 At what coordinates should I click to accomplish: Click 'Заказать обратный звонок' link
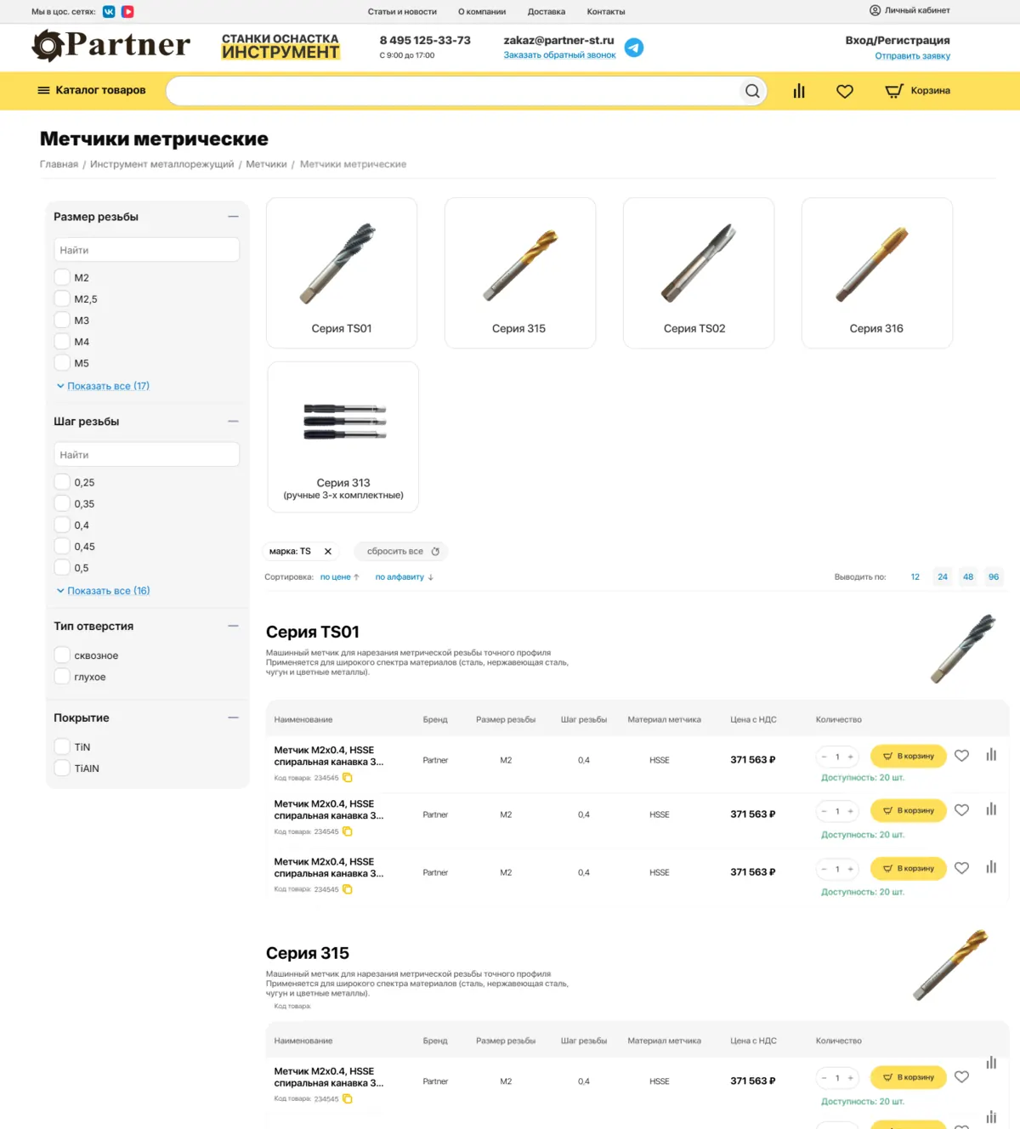[559, 55]
